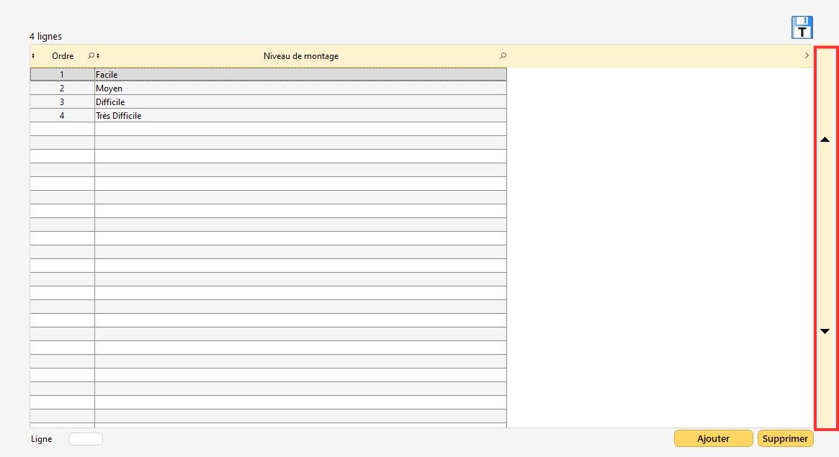Click the search magnifier in Niveau de montage column

[503, 56]
